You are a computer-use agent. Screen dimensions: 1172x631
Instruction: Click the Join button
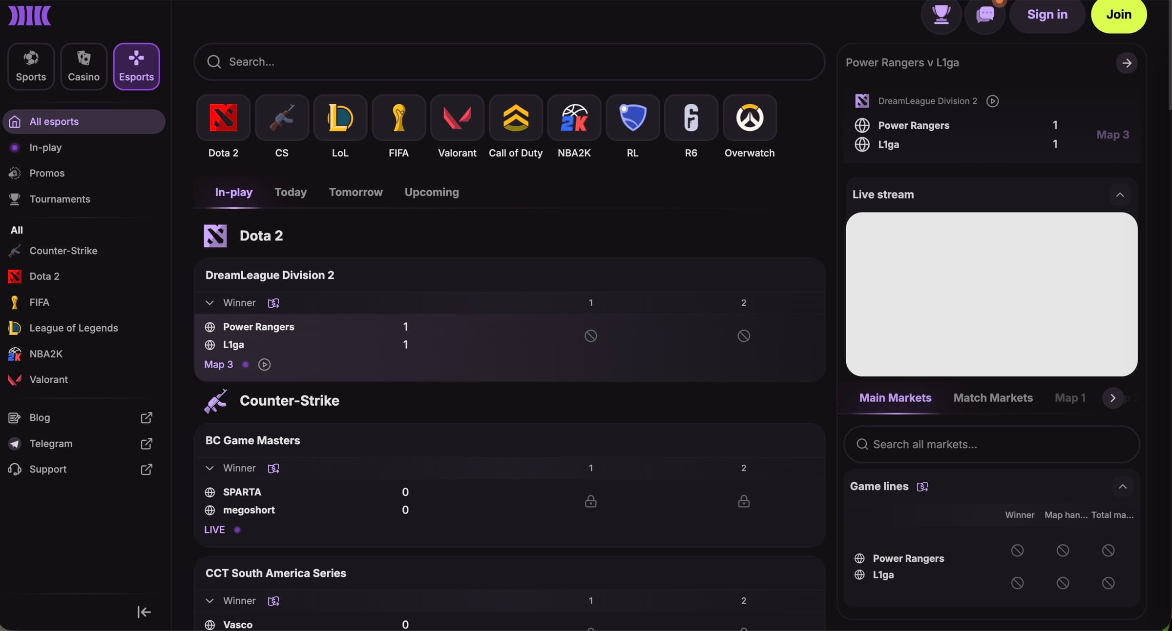pyautogui.click(x=1119, y=15)
